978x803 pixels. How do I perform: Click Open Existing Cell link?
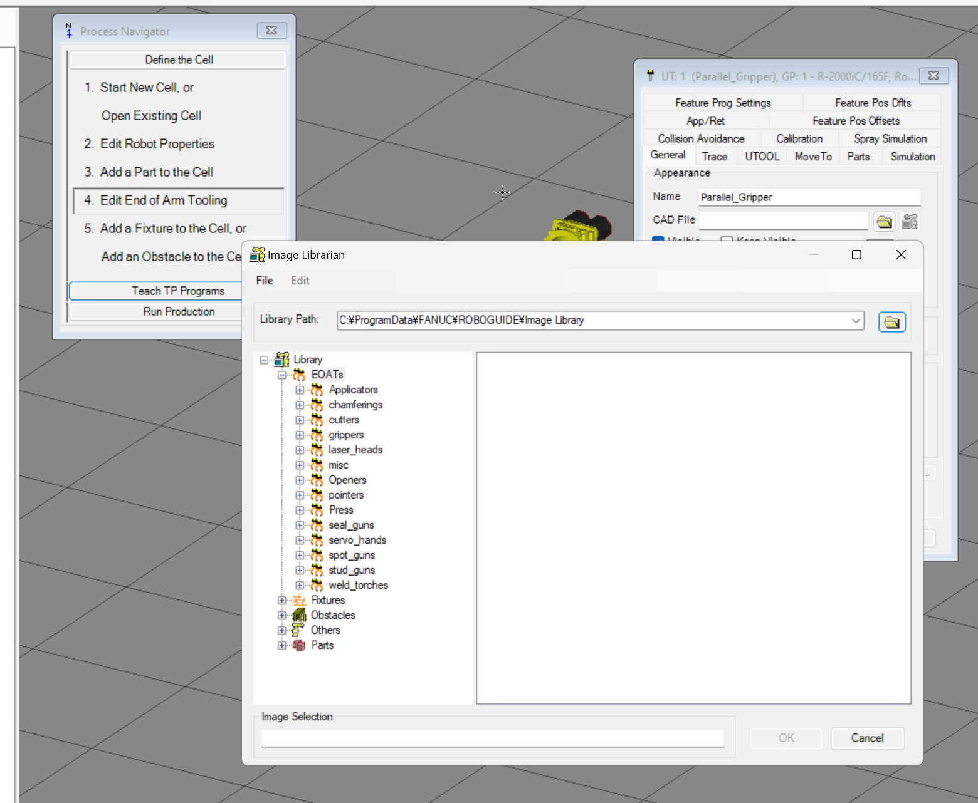(151, 116)
